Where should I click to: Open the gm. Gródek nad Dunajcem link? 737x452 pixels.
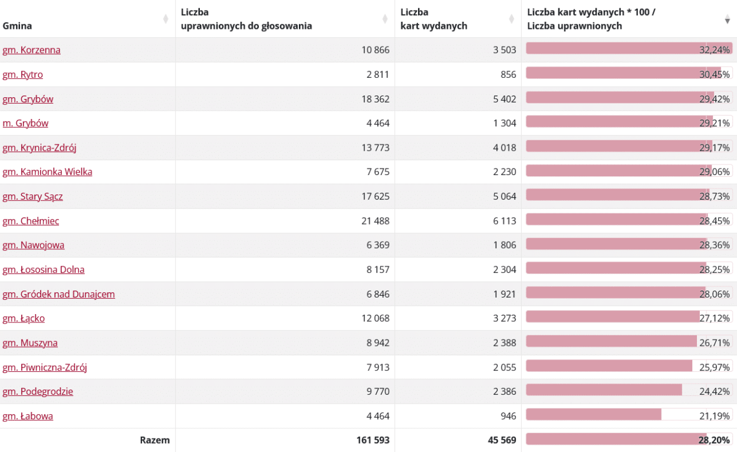pos(58,294)
